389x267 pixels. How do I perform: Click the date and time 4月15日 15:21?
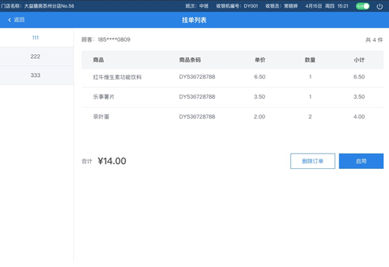pyautogui.click(x=327, y=6)
